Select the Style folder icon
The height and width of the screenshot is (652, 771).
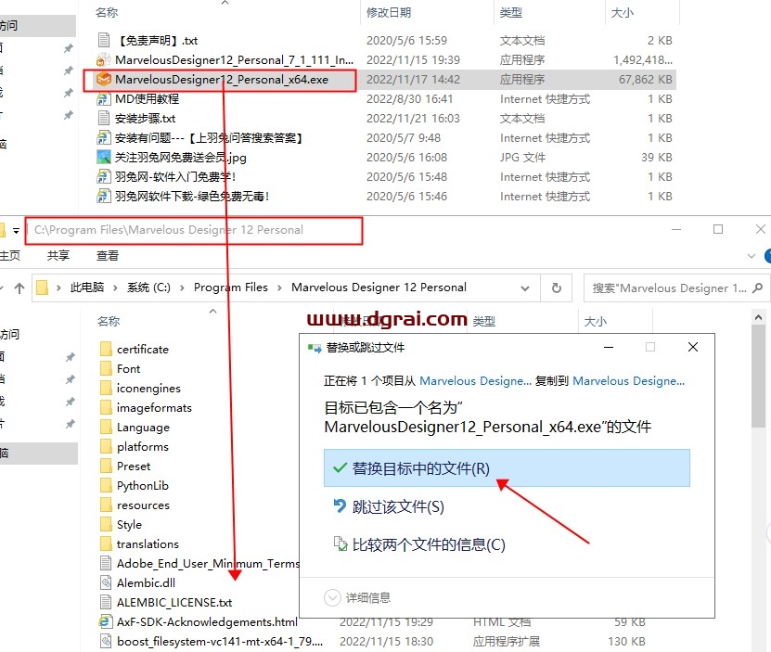[106, 525]
